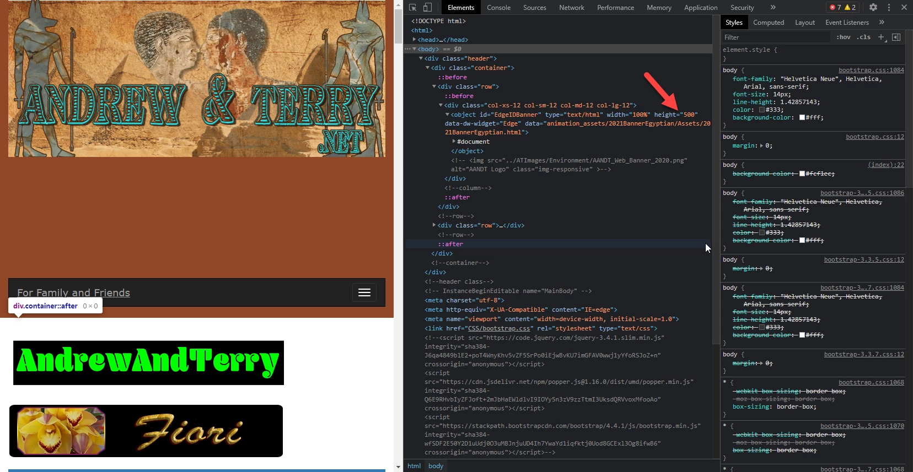This screenshot has width=913, height=472.
Task: Open bootstrap-3.3.5.css:12 source link
Action: coord(864,259)
